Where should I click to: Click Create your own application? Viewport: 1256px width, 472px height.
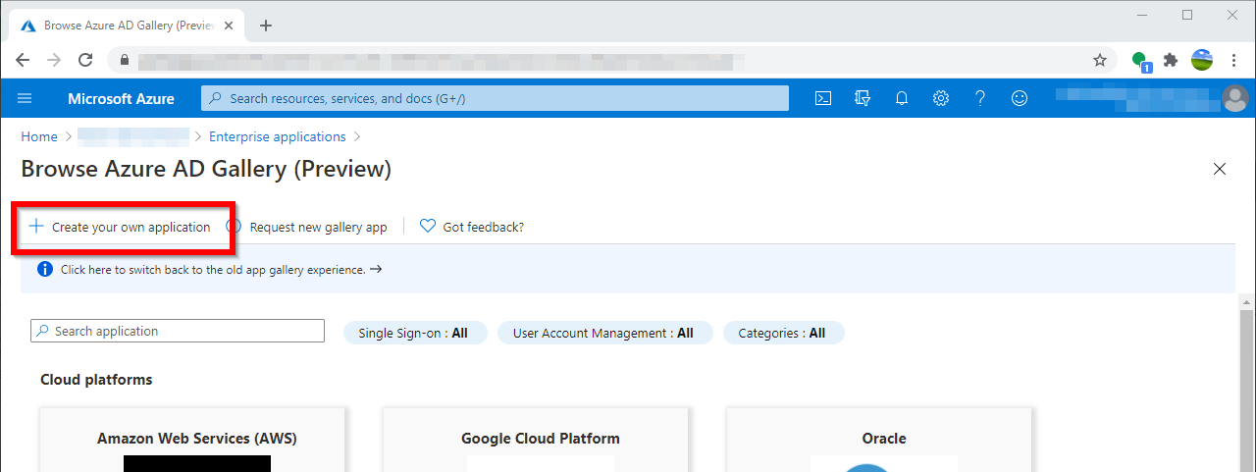(x=120, y=227)
